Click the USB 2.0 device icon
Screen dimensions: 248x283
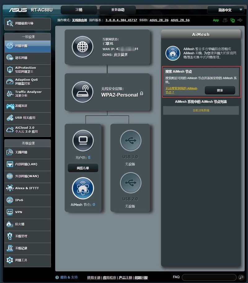[x=131, y=183]
